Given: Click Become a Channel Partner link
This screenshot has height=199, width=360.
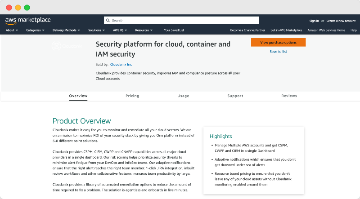Looking at the screenshot, I should tap(247, 30).
